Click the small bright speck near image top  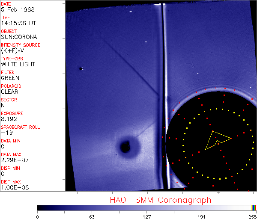tap(146, 42)
